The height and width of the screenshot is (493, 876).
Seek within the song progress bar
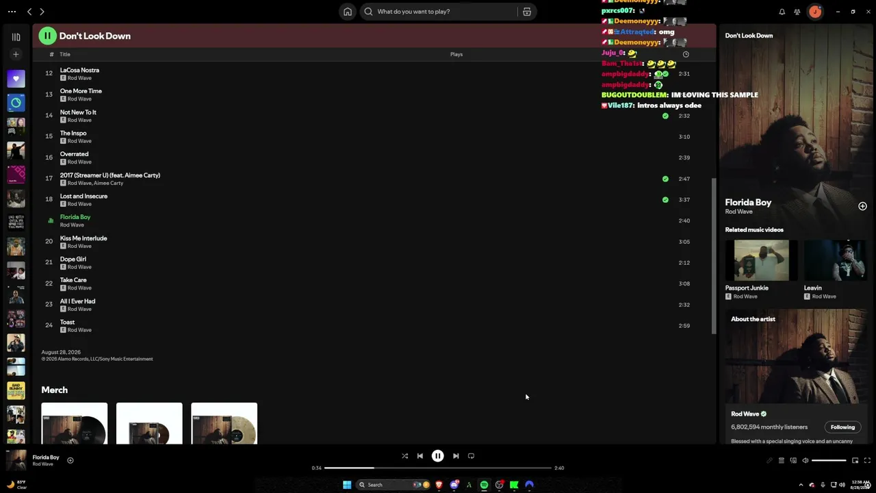tap(438, 468)
